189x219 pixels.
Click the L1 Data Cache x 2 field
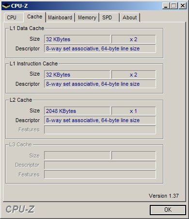tap(134, 39)
